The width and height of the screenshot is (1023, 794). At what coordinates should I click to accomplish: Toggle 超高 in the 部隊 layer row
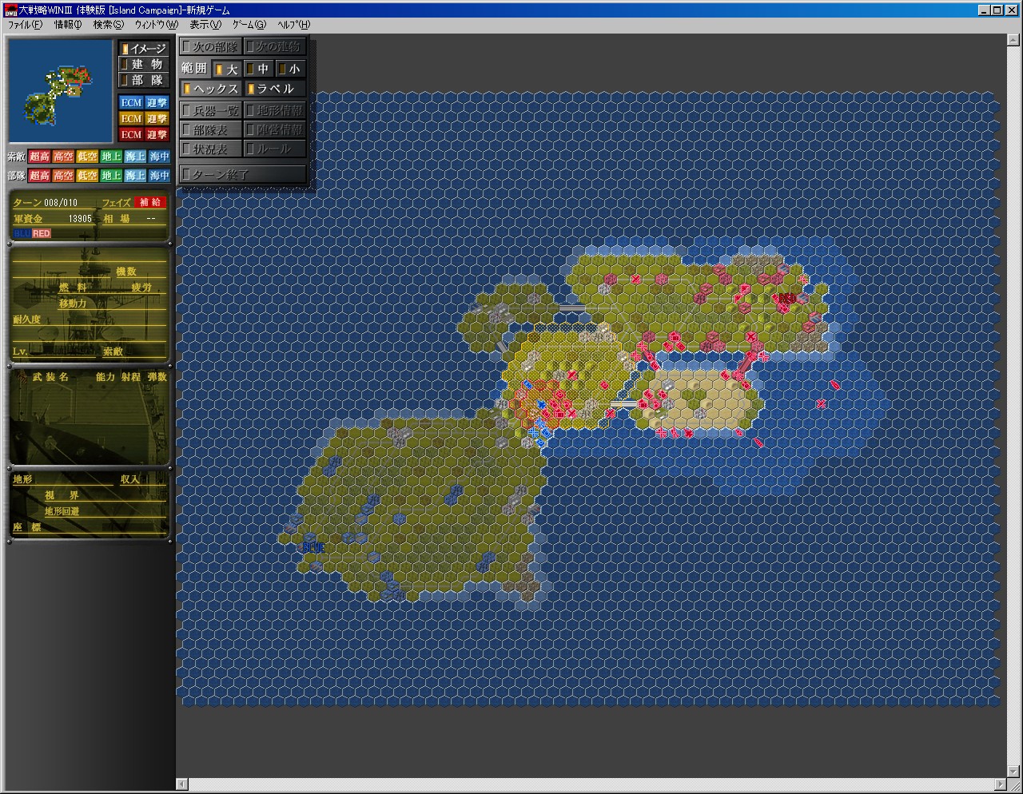(40, 175)
